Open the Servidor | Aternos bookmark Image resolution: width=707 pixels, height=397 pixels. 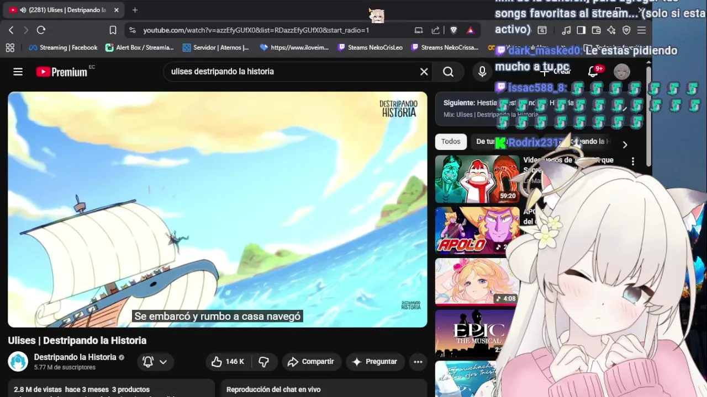point(216,48)
